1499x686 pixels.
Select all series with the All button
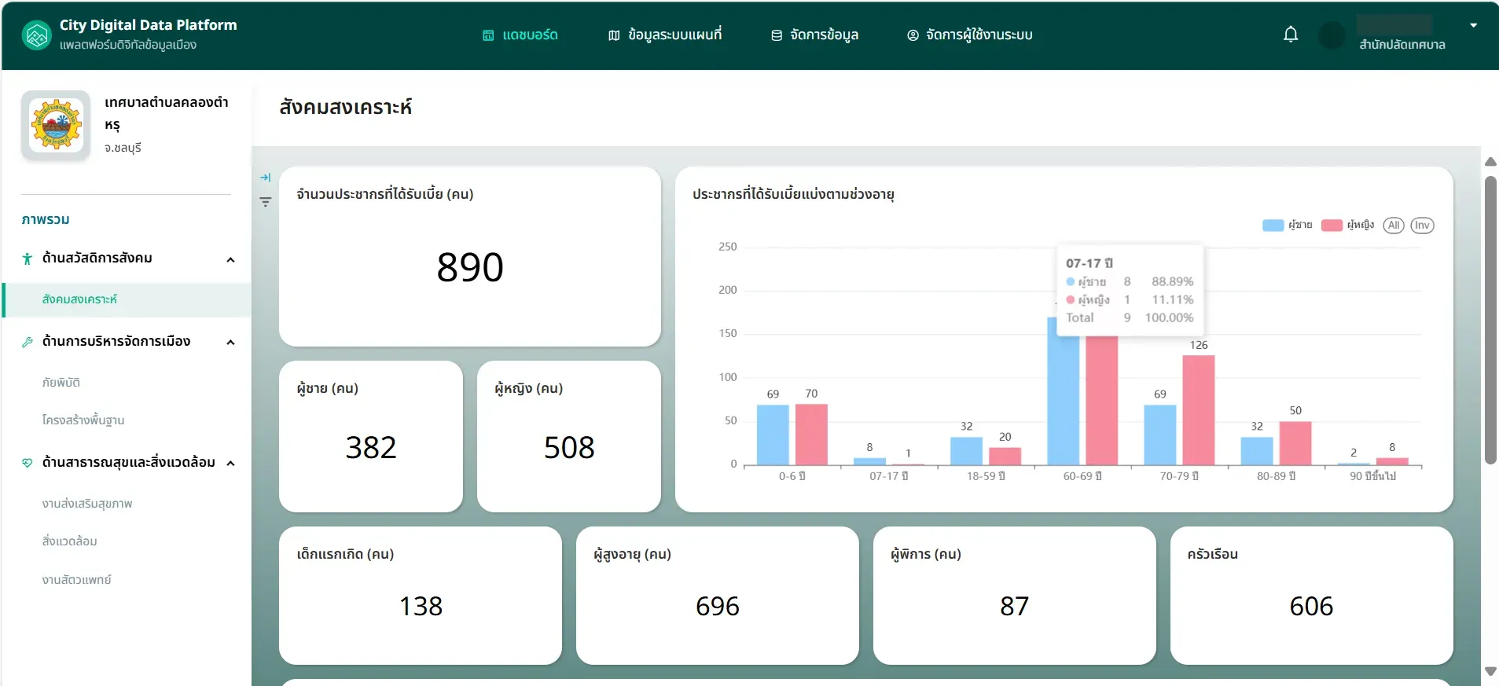pyautogui.click(x=1394, y=226)
